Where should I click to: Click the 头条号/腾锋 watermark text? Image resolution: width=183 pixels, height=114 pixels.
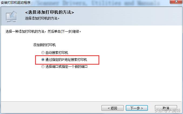(168, 110)
